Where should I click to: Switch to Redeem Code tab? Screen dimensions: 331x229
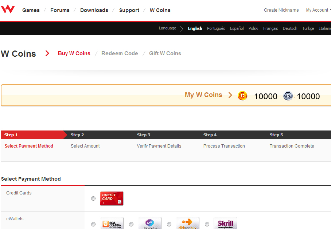(120, 53)
